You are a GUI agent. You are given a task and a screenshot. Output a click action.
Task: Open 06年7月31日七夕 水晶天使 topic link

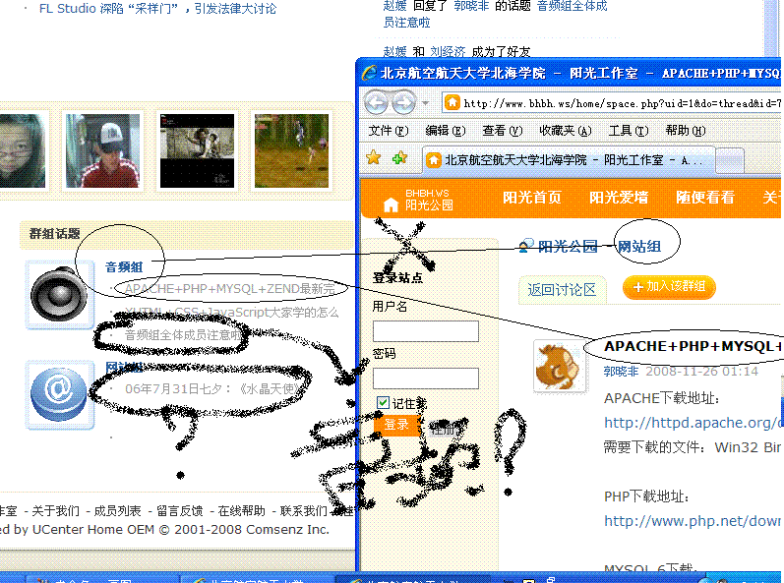tap(212, 388)
